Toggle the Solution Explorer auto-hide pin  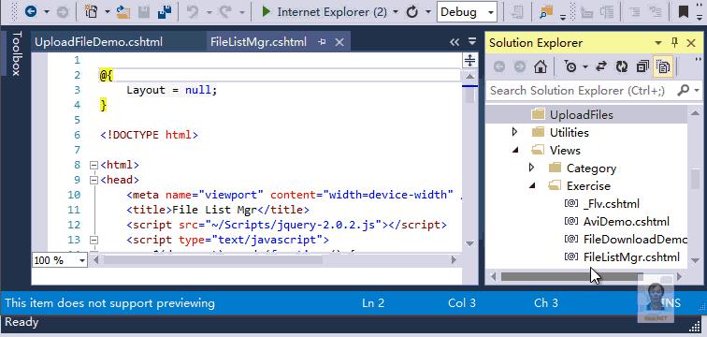tap(674, 43)
